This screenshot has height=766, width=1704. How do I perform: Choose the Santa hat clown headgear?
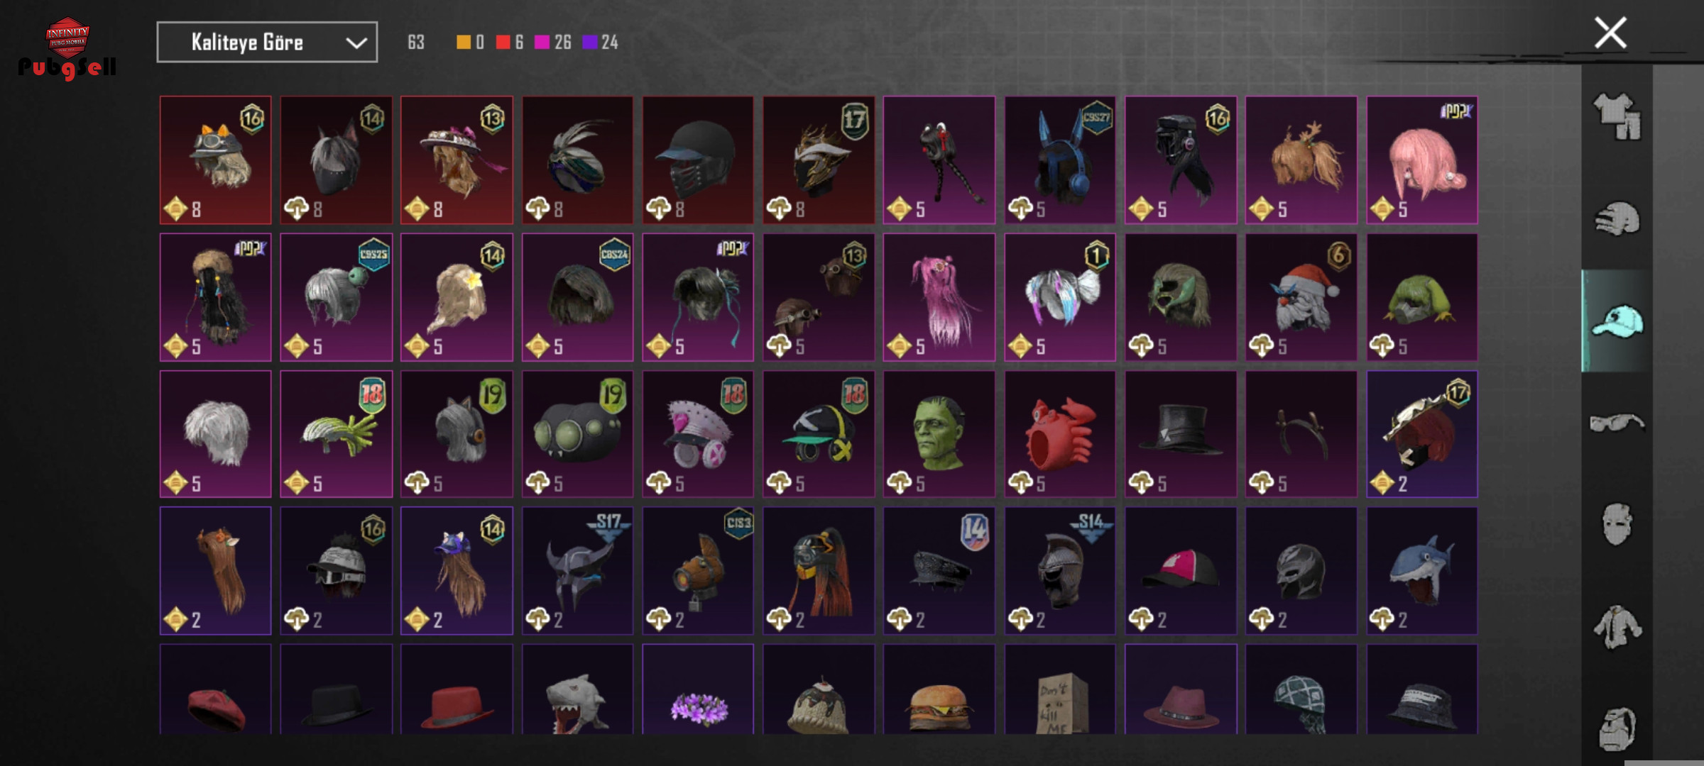click(x=1301, y=297)
